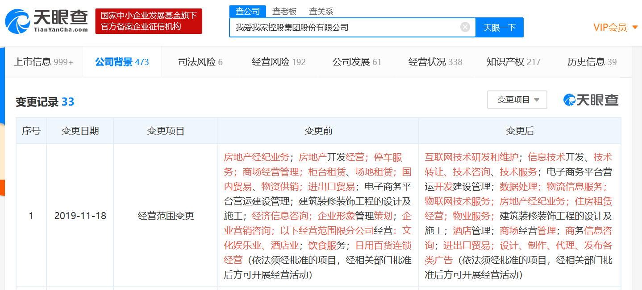Click the TianYanCha logo
Image resolution: width=642 pixels, height=290 pixels.
coord(47,21)
